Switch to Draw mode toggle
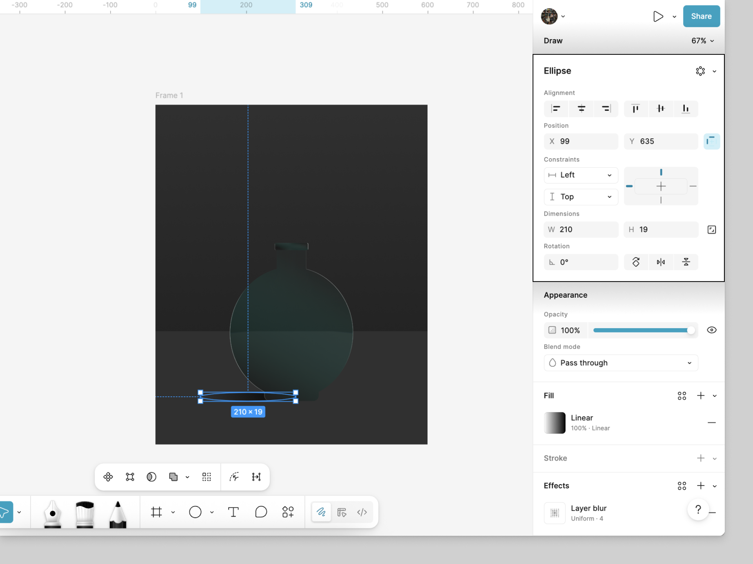The image size is (753, 564). pyautogui.click(x=321, y=512)
